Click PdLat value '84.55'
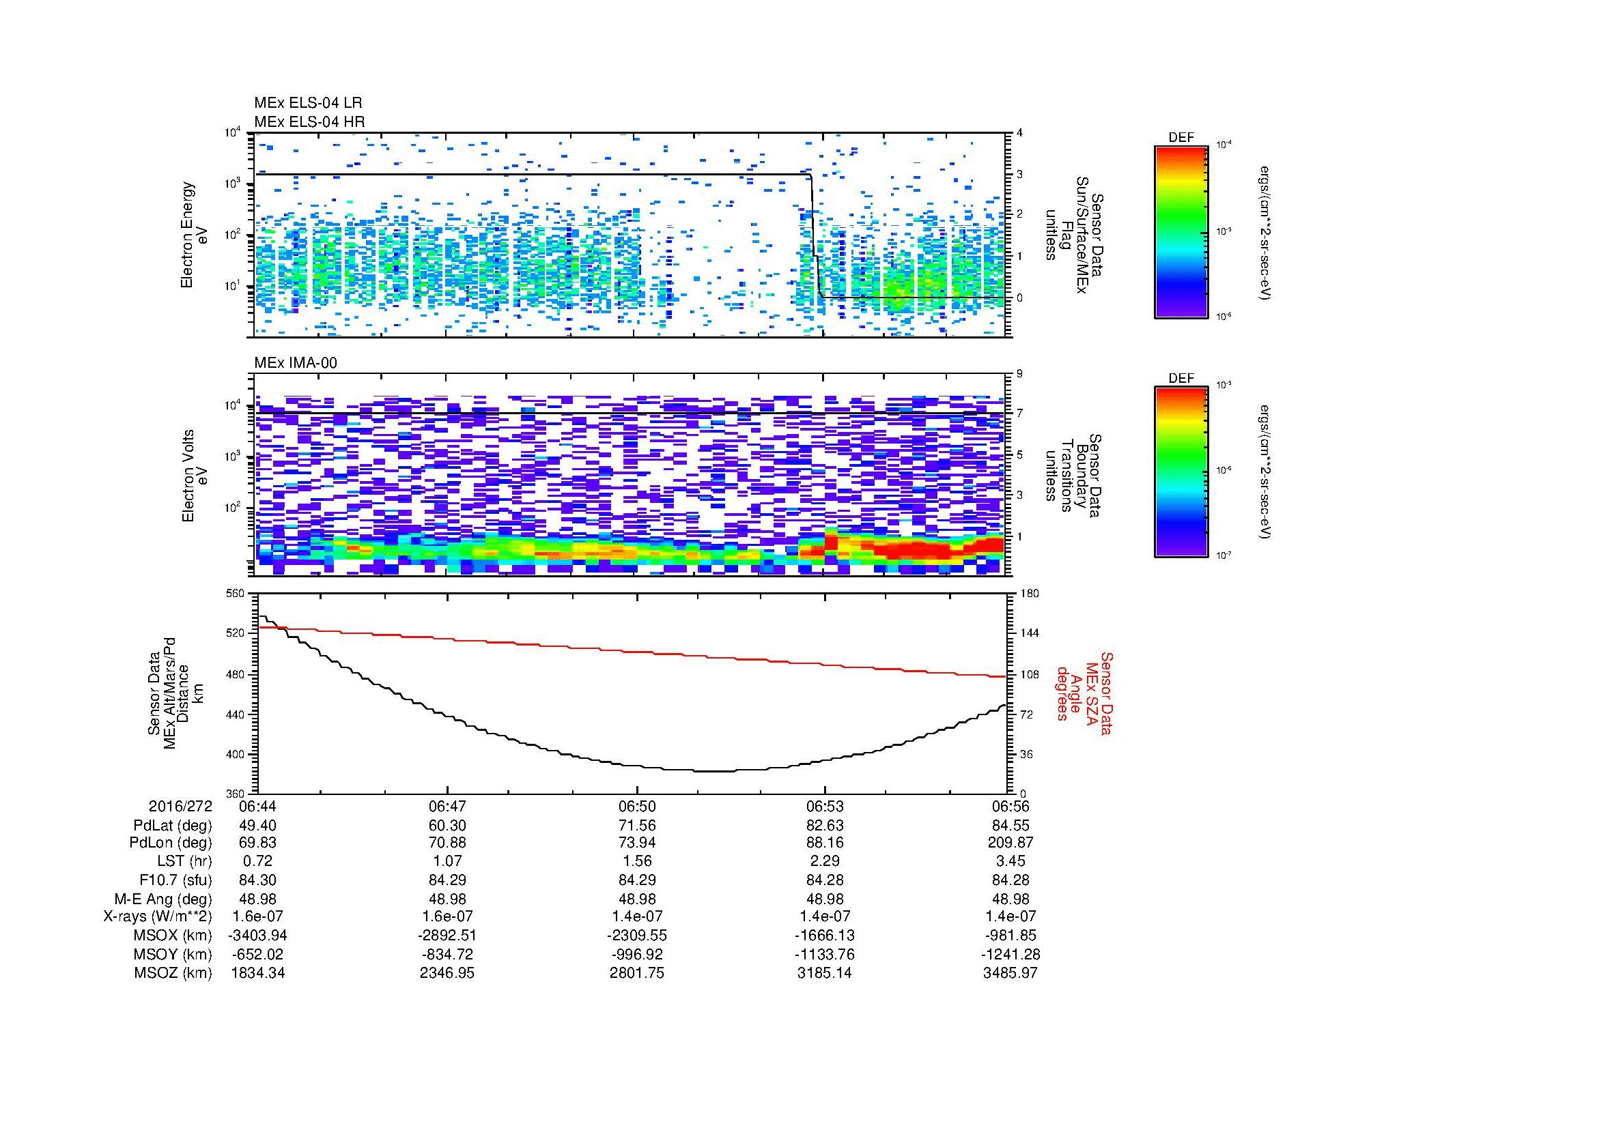The image size is (1597, 1128). click(x=1011, y=826)
